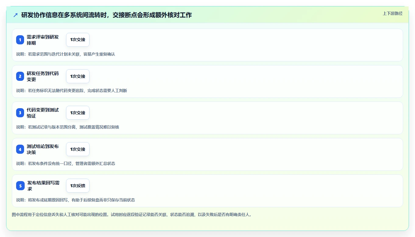
Task: Click 1次交接 tag for 测试结论到发布决策
Action: tap(78, 149)
